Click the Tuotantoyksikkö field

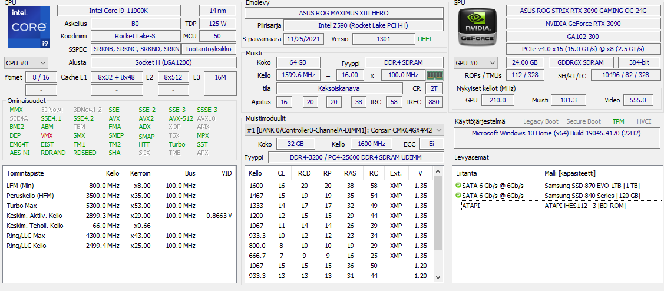209,49
